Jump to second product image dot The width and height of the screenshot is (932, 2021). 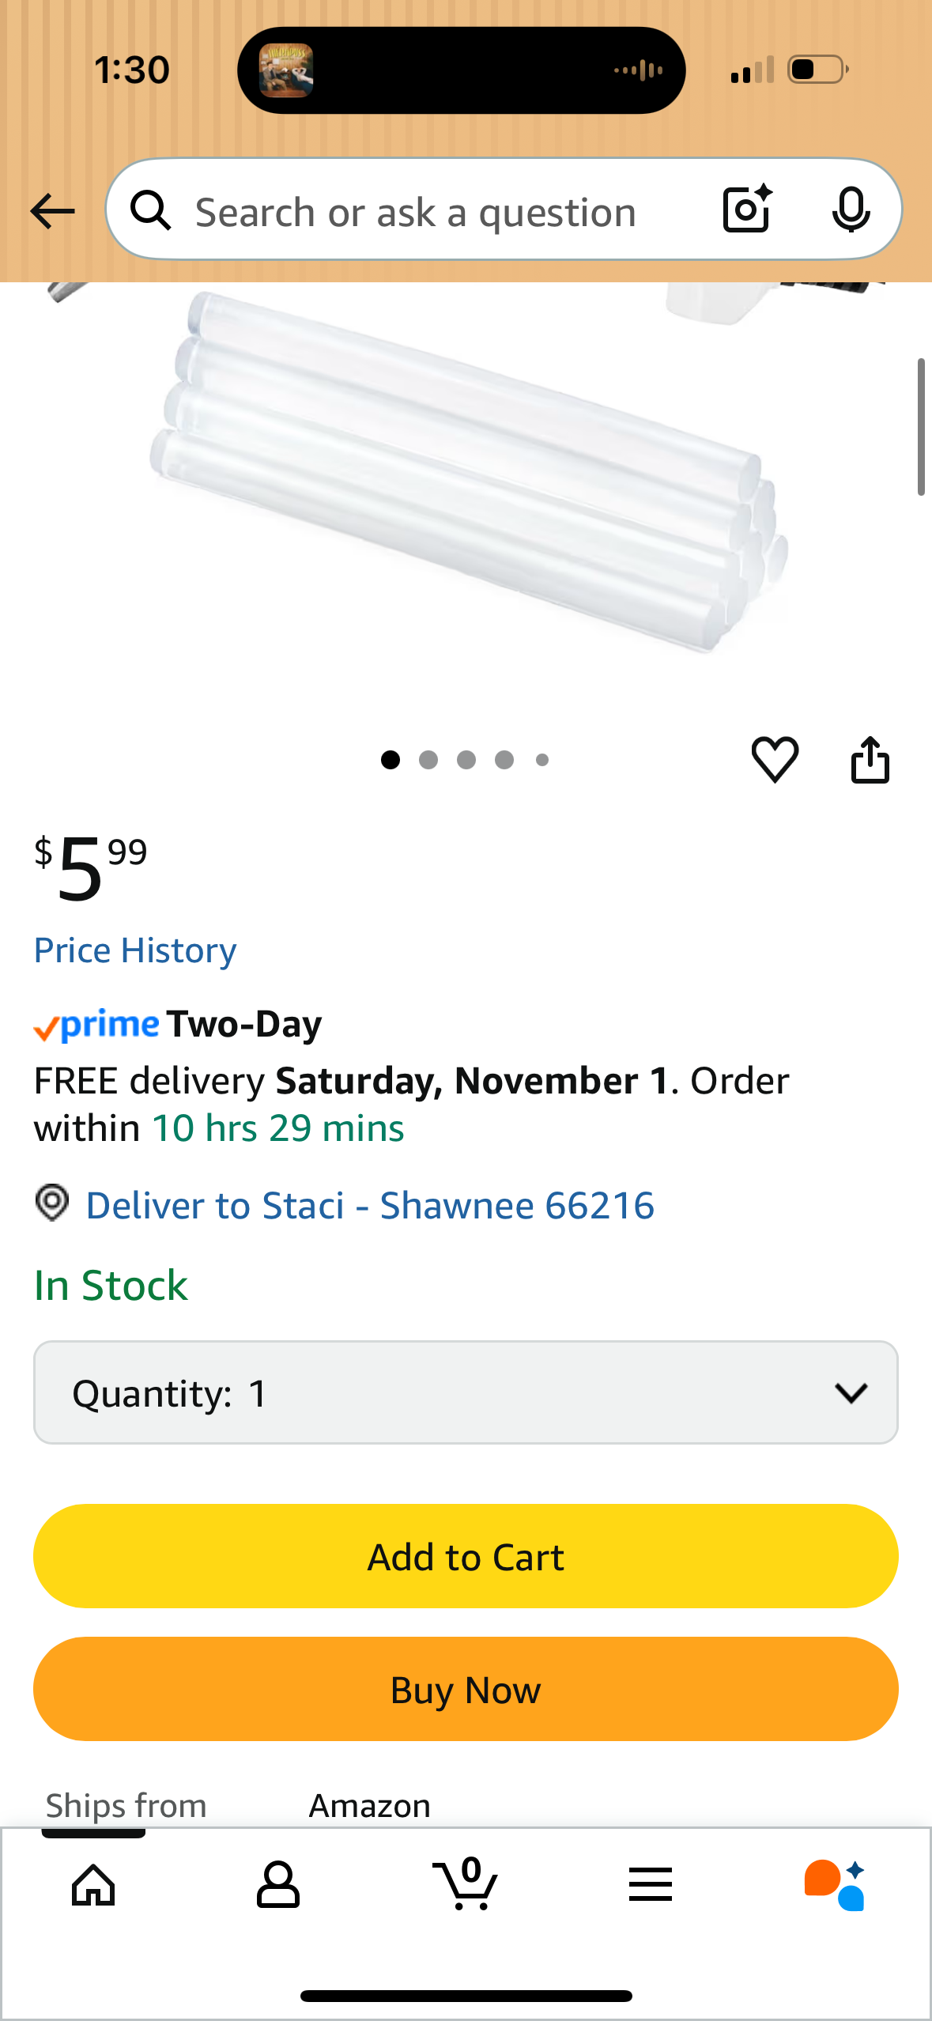coord(428,760)
